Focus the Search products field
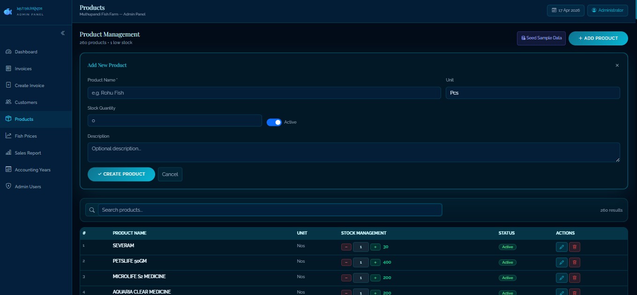Viewport: 637px width, 295px height. [x=270, y=210]
